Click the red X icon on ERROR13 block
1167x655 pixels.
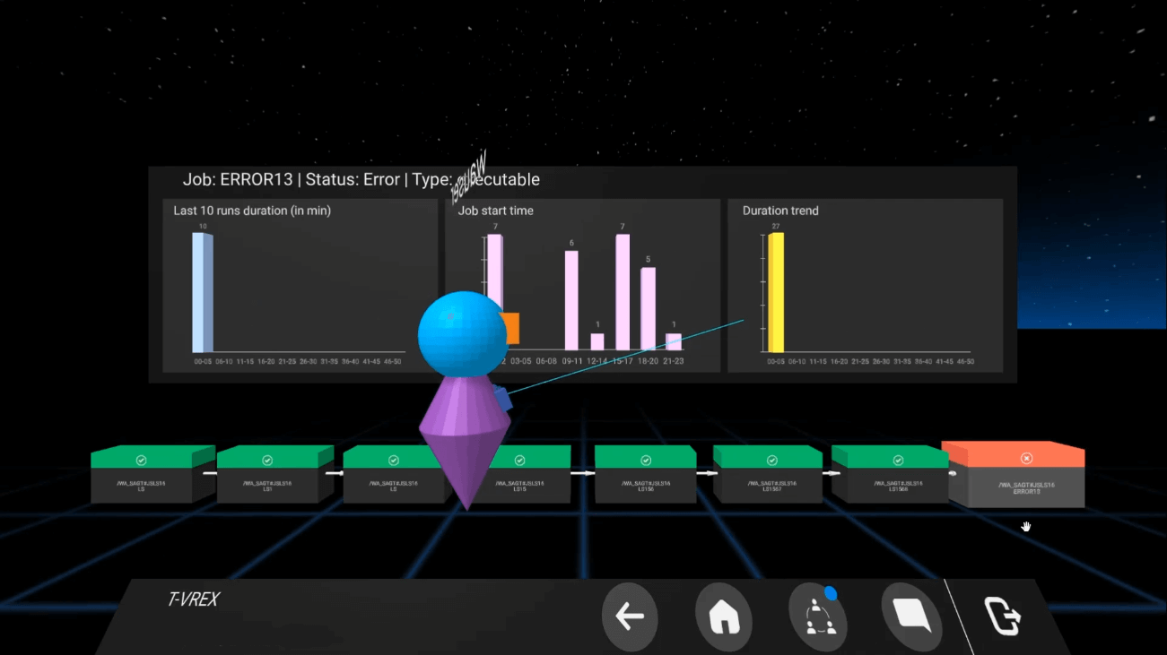[x=1026, y=458]
